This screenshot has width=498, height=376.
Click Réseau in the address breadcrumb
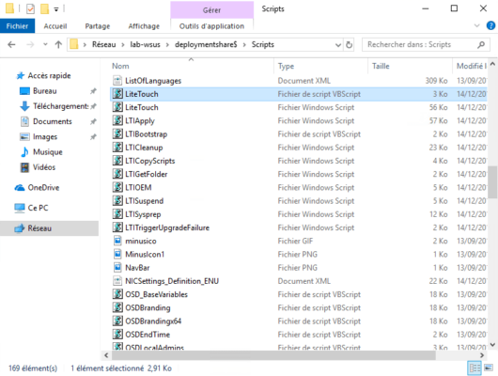tap(104, 44)
